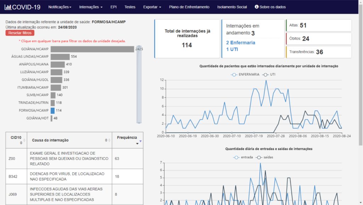The image size is (363, 205).
Task: Sort by CID10 column arrows icon
Action: click(21, 142)
